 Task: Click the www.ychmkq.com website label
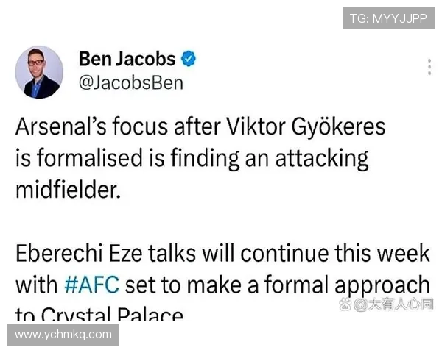pyautogui.click(x=63, y=335)
